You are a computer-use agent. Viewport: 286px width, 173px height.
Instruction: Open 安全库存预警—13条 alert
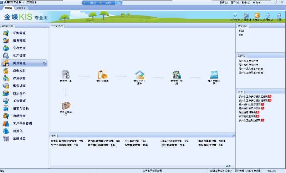tap(136, 141)
